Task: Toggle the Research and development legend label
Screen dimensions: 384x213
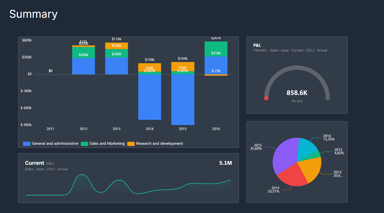Action: 159,143
